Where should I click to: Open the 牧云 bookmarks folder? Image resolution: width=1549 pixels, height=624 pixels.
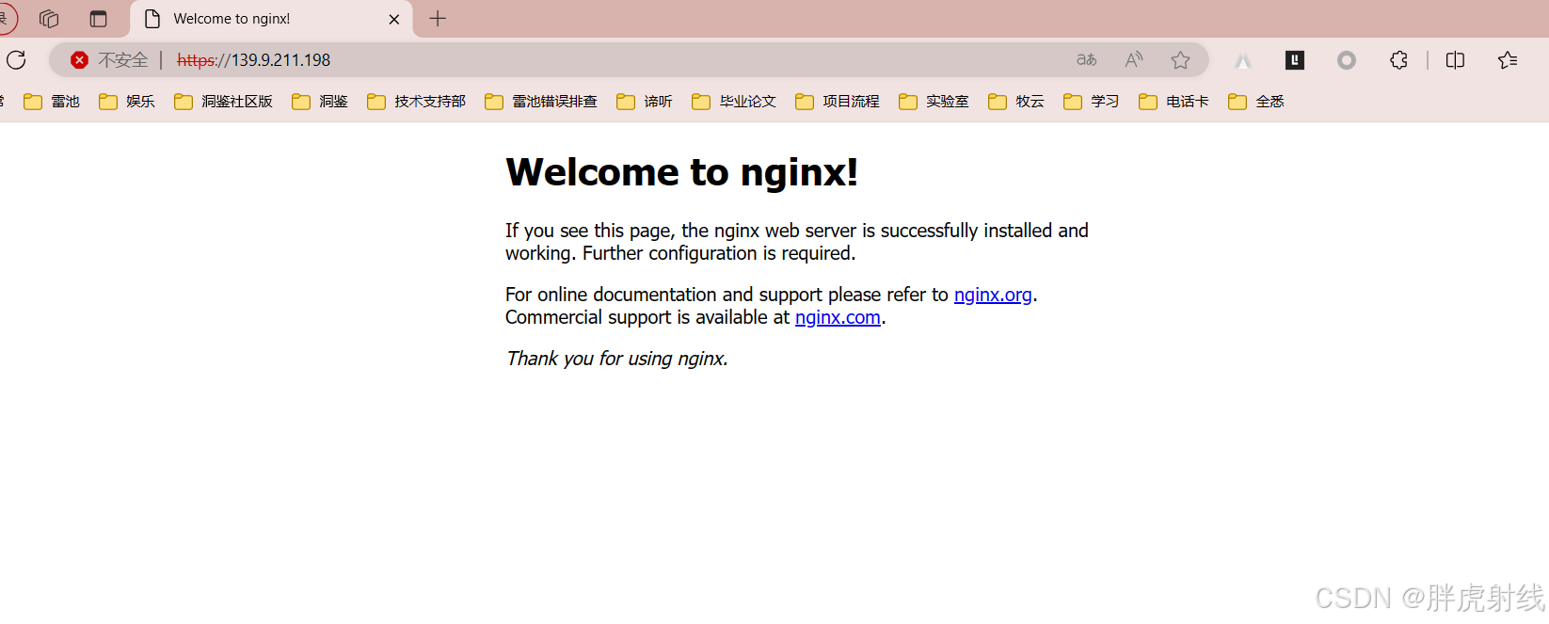point(1016,102)
